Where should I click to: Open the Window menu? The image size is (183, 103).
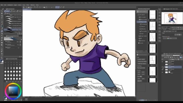33,5
